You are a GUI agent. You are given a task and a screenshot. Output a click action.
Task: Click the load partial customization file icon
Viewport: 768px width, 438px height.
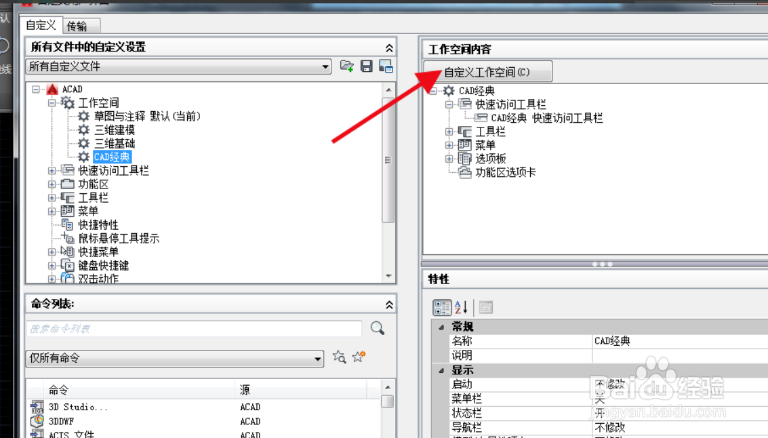347,66
